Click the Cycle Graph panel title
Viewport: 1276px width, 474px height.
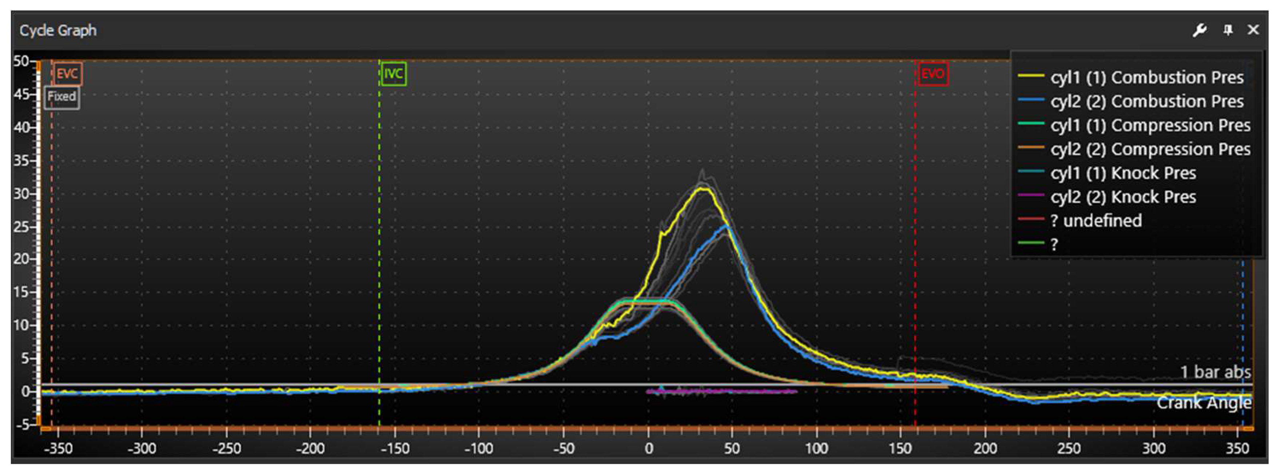(58, 31)
